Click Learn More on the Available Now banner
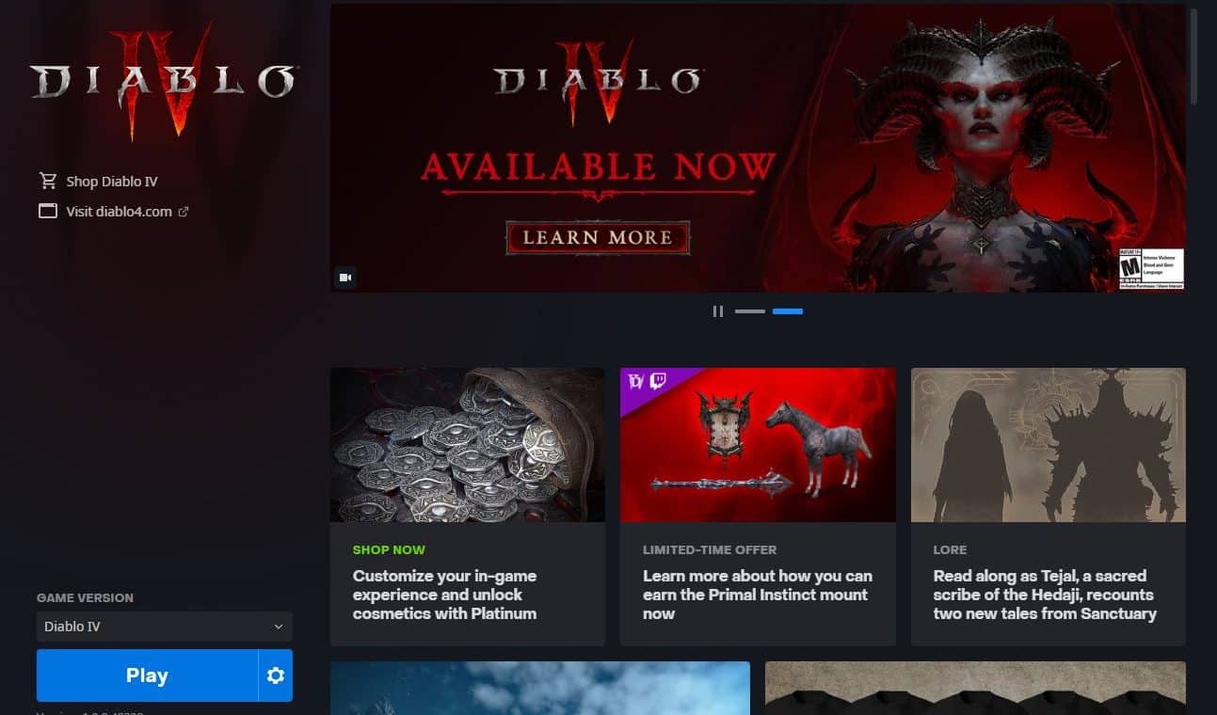 [x=598, y=238]
